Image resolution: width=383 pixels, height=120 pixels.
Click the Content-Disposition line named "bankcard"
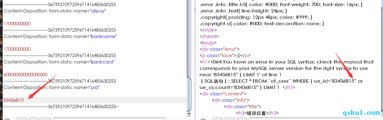pyautogui.click(x=59, y=62)
